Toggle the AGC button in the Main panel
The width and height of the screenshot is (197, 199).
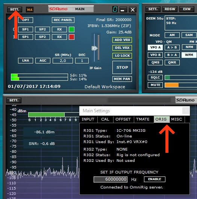click(x=43, y=61)
